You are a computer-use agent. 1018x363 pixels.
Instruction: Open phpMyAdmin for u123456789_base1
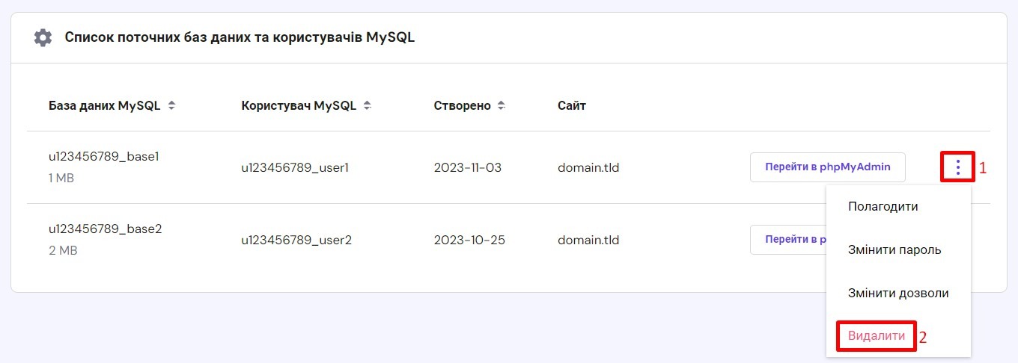(x=828, y=167)
